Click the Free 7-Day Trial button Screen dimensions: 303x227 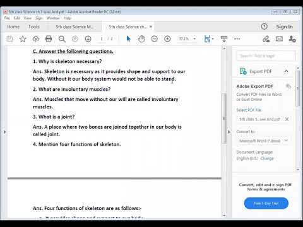(x=266, y=203)
